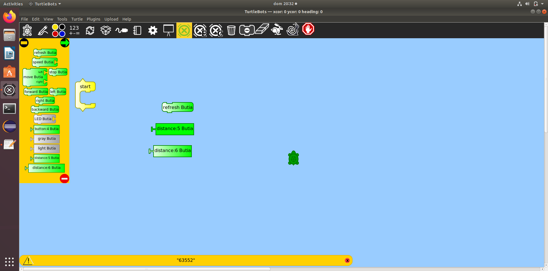Pick the move Butia palette block
The width and height of the screenshot is (548, 271).
[x=35, y=77]
